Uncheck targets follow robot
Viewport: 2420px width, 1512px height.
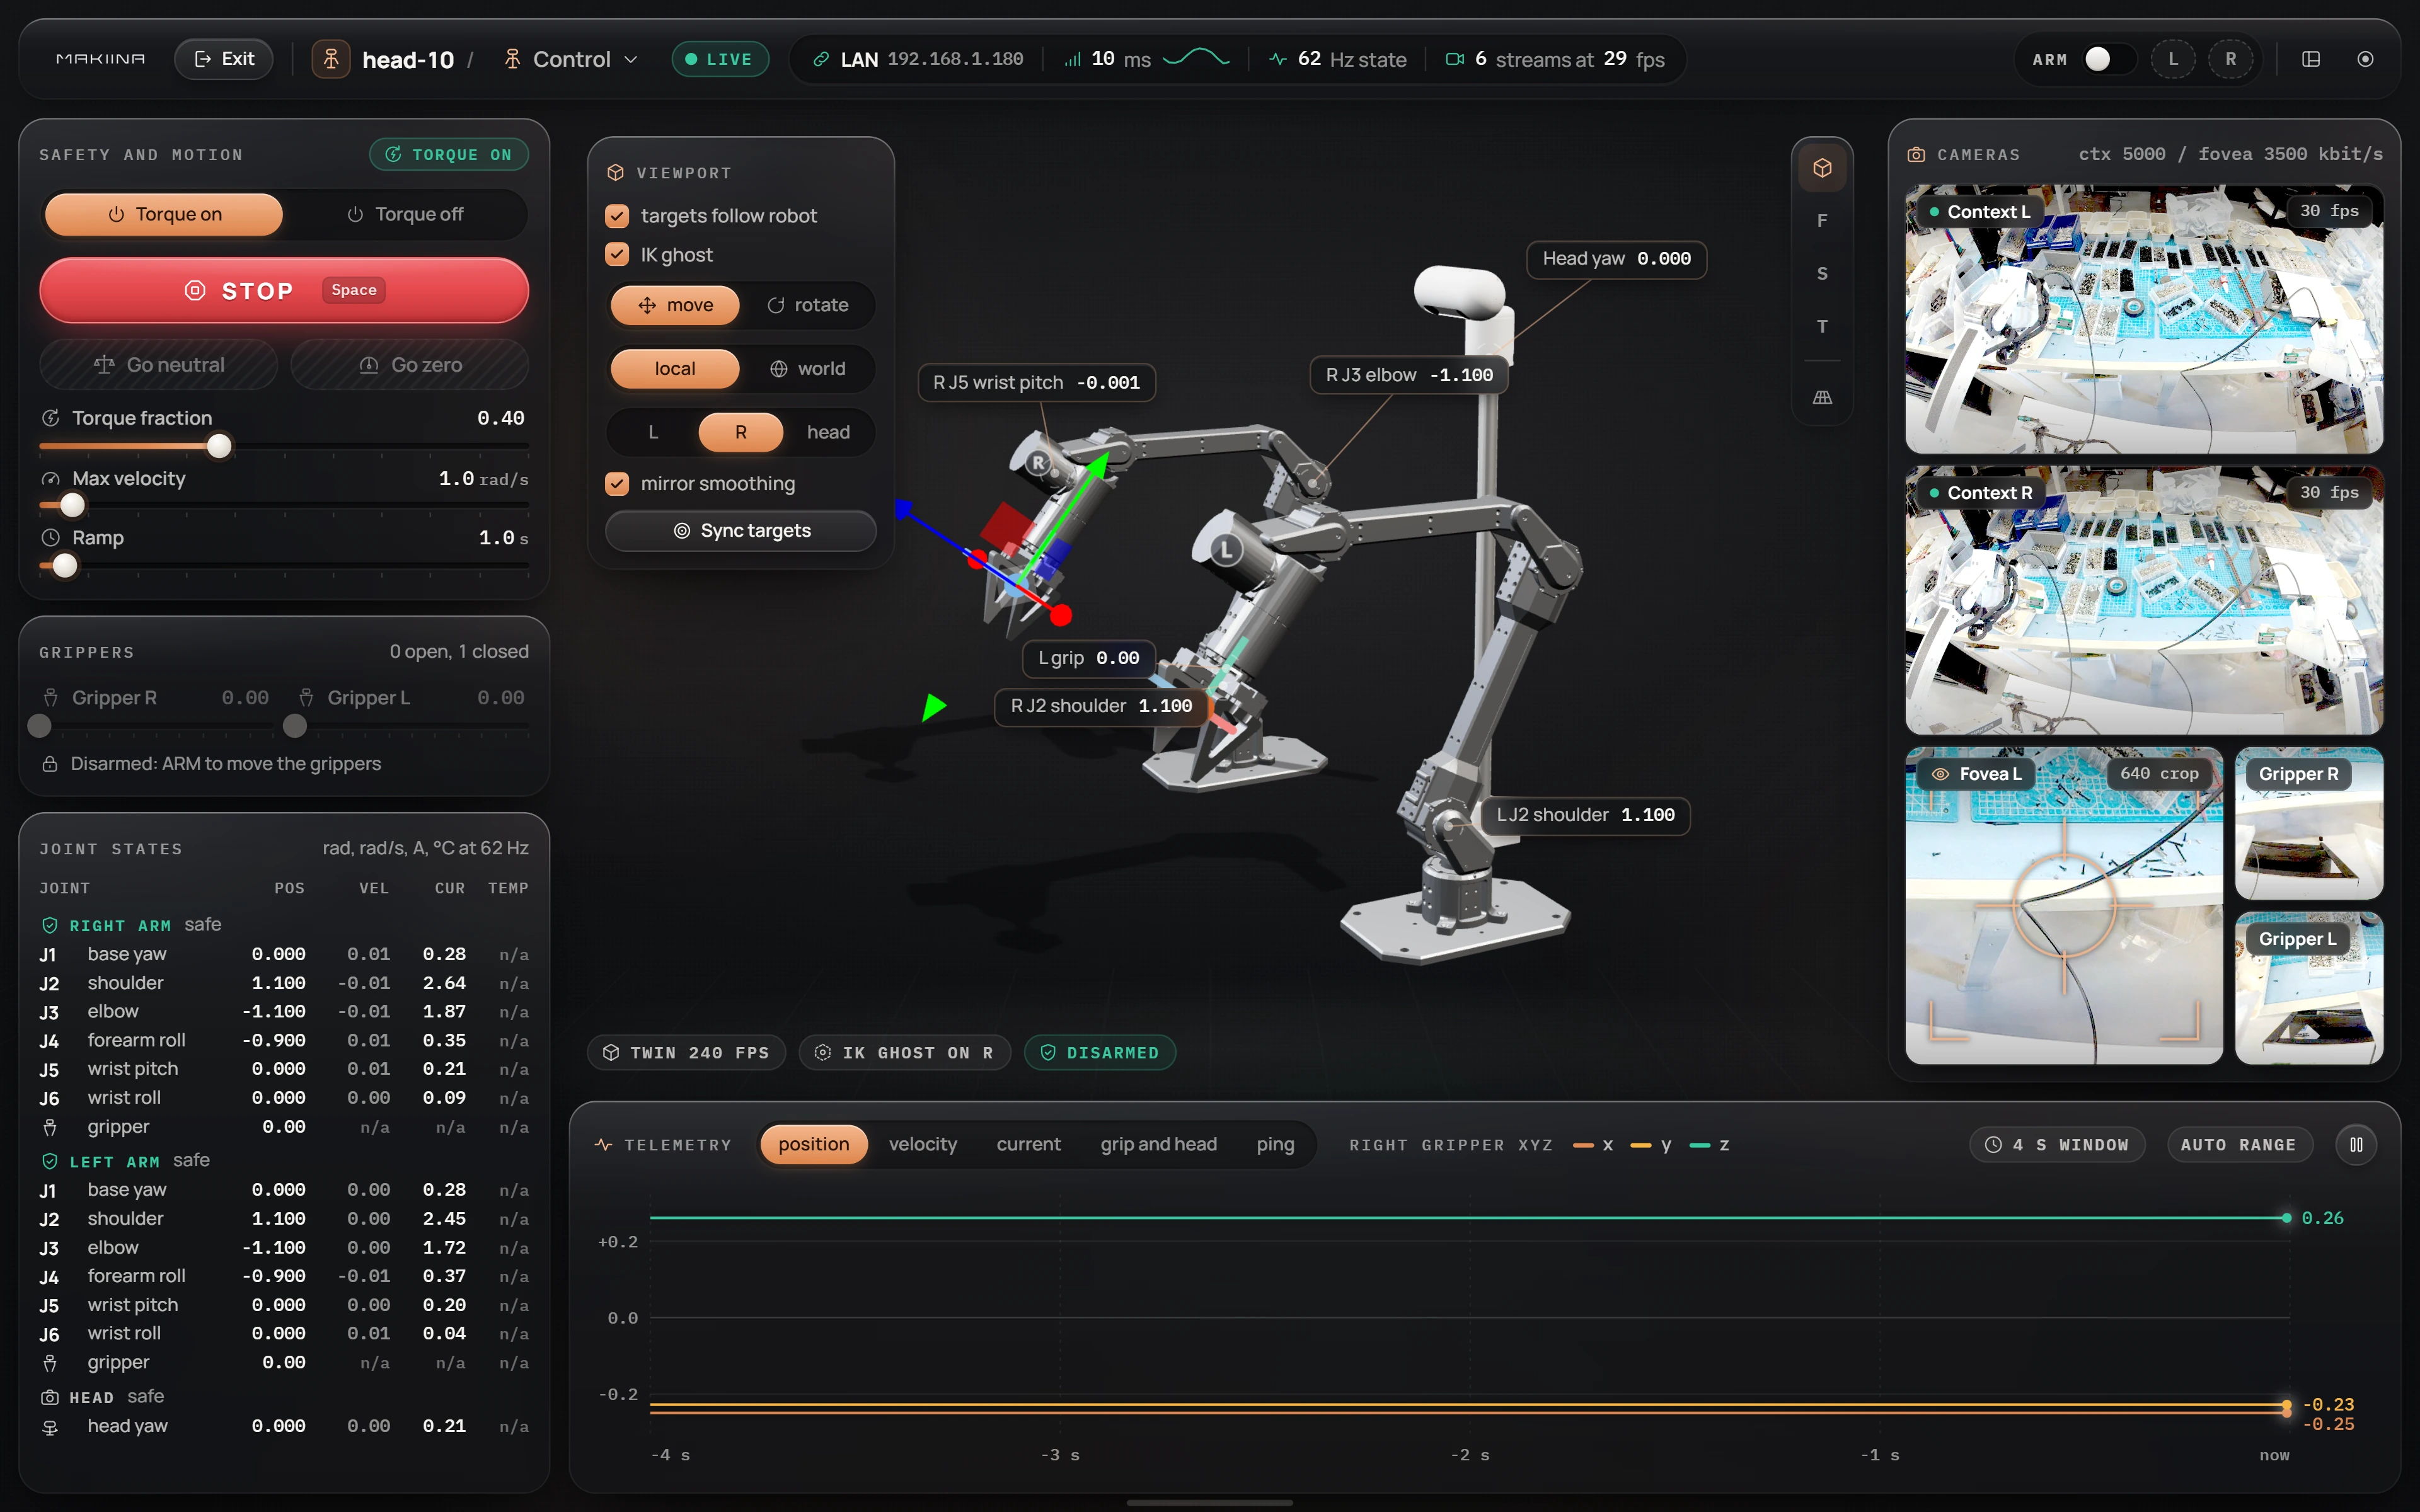click(x=617, y=216)
